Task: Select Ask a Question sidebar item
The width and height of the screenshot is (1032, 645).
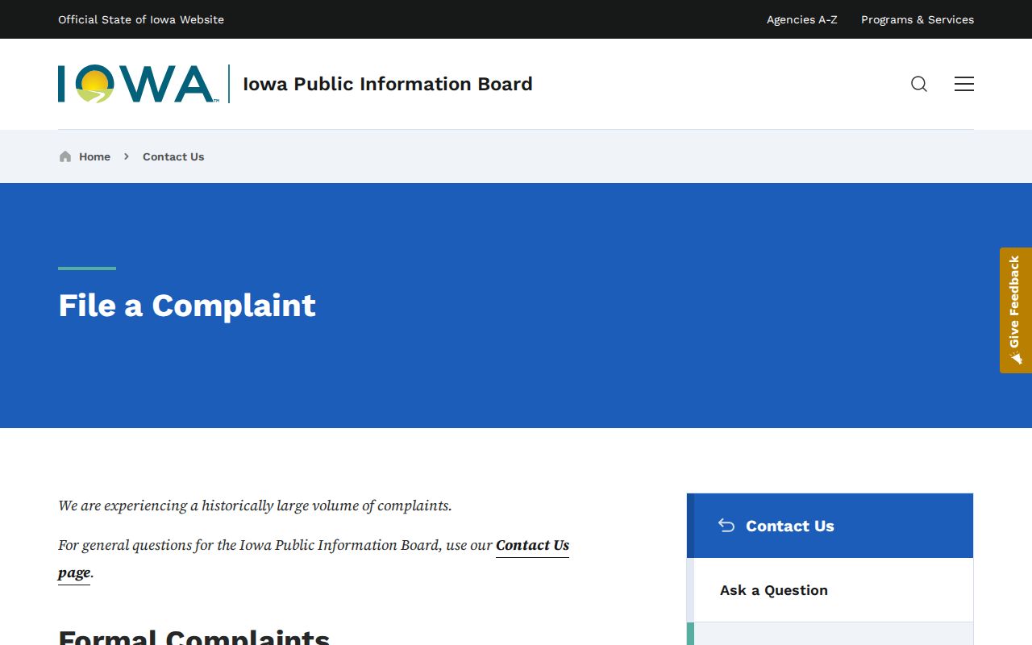Action: 834,590
